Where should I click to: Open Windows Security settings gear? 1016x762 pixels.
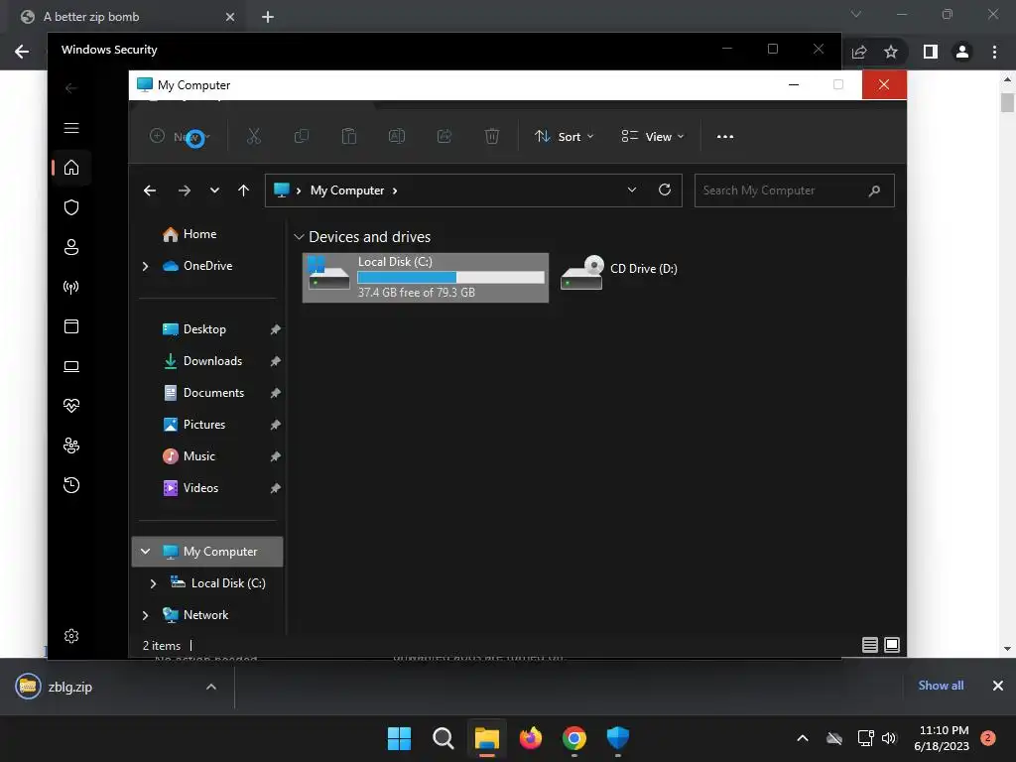pos(71,636)
